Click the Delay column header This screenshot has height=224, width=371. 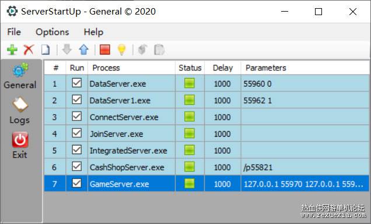223,68
